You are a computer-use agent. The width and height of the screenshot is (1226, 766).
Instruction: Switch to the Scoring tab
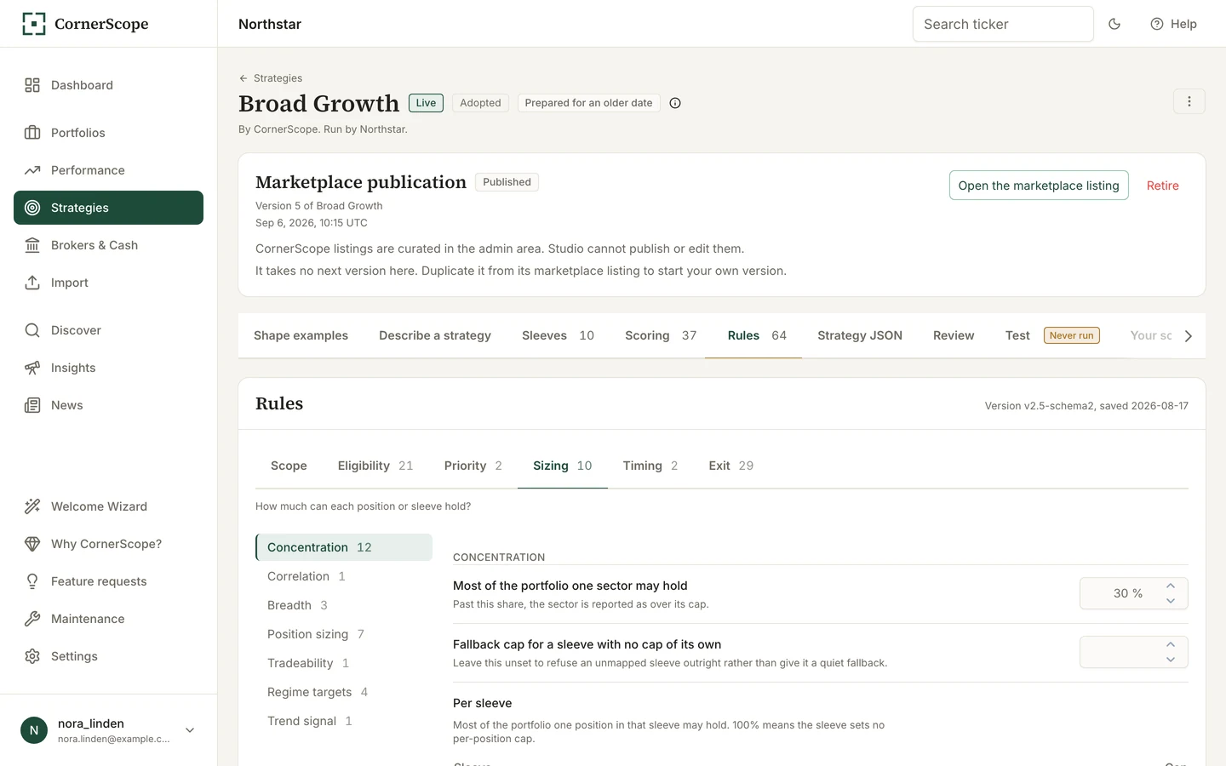tap(661, 335)
